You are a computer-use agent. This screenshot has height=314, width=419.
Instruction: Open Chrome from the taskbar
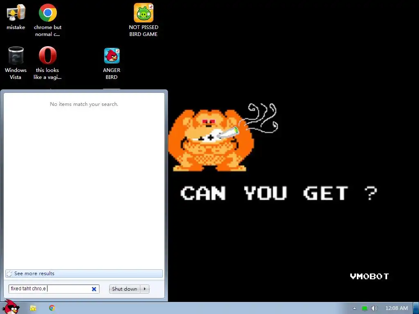52,308
